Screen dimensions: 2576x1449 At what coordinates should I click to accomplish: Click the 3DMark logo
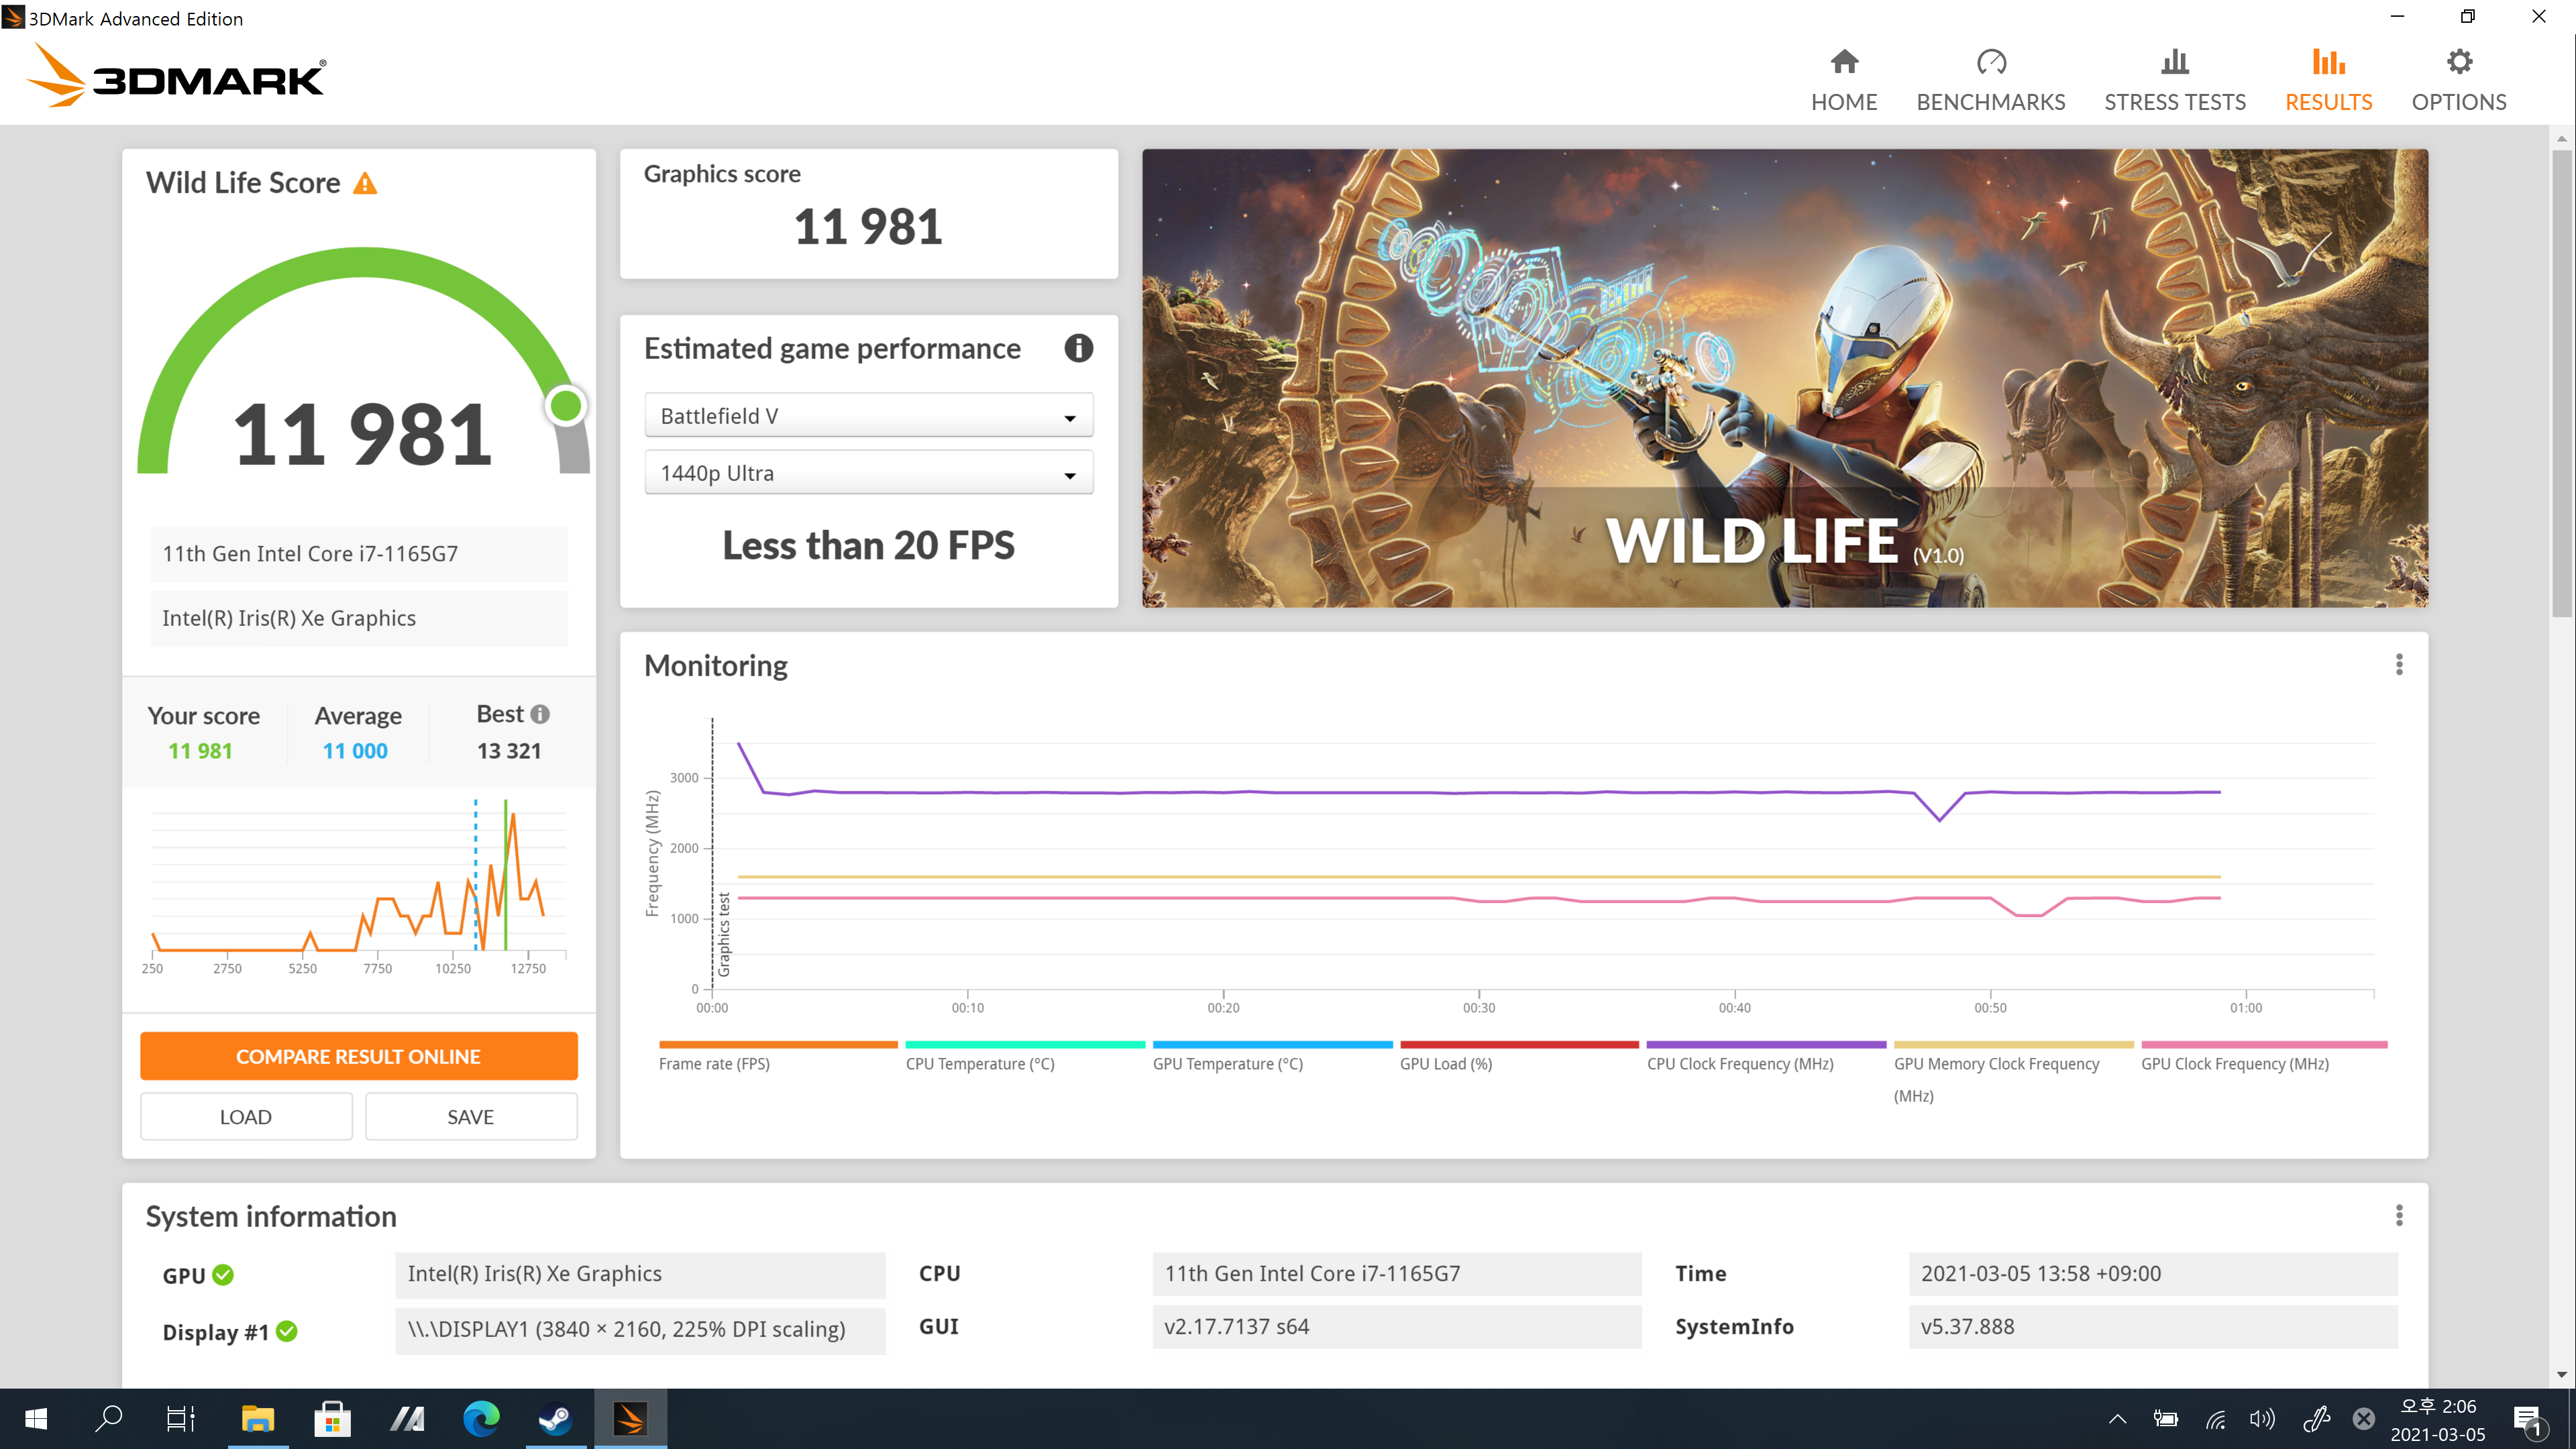tap(176, 76)
